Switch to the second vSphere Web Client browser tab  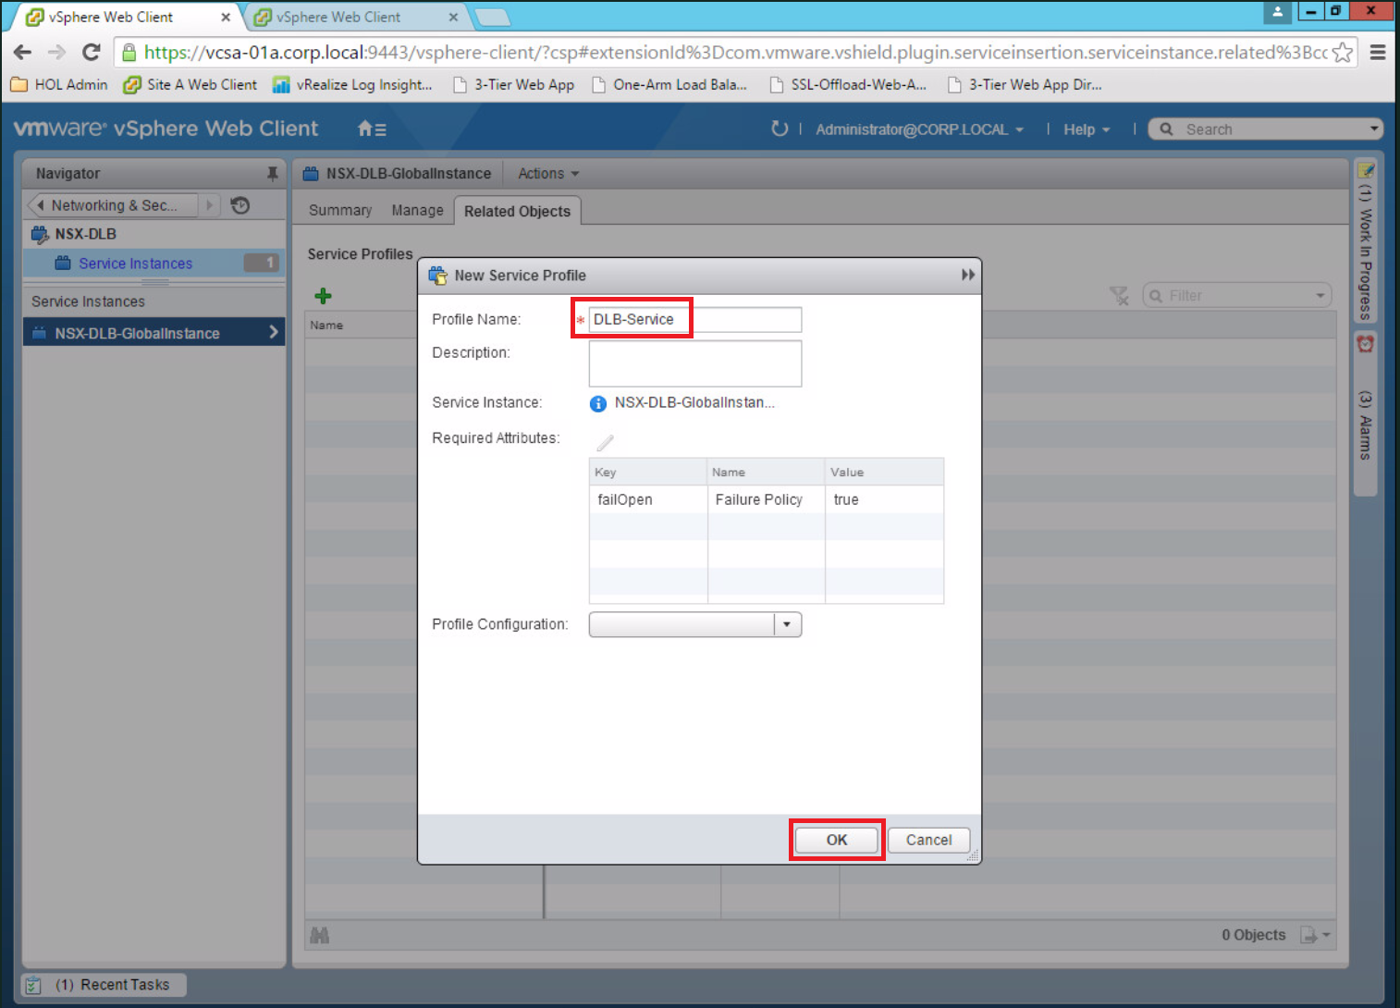(x=350, y=17)
